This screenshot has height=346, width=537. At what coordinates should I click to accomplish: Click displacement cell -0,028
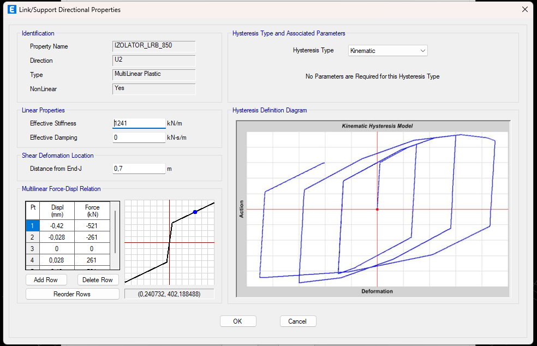pyautogui.click(x=57, y=237)
